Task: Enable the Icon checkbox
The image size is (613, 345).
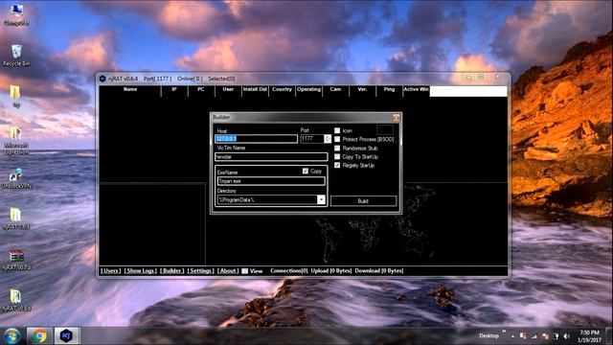Action: (x=337, y=130)
